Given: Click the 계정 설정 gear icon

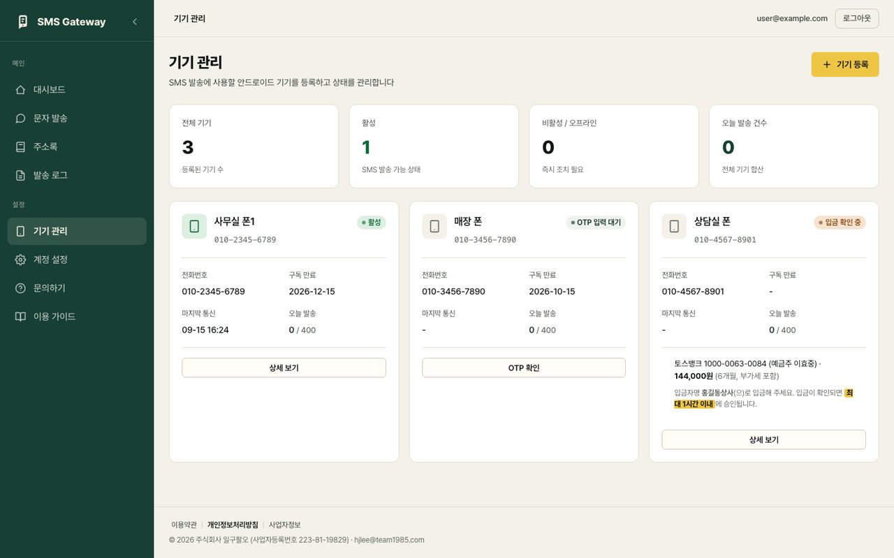Looking at the screenshot, I should click(x=20, y=259).
